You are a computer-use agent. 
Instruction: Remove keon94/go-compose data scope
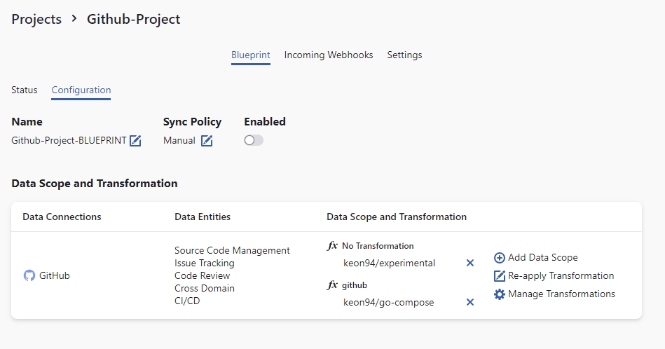click(470, 303)
